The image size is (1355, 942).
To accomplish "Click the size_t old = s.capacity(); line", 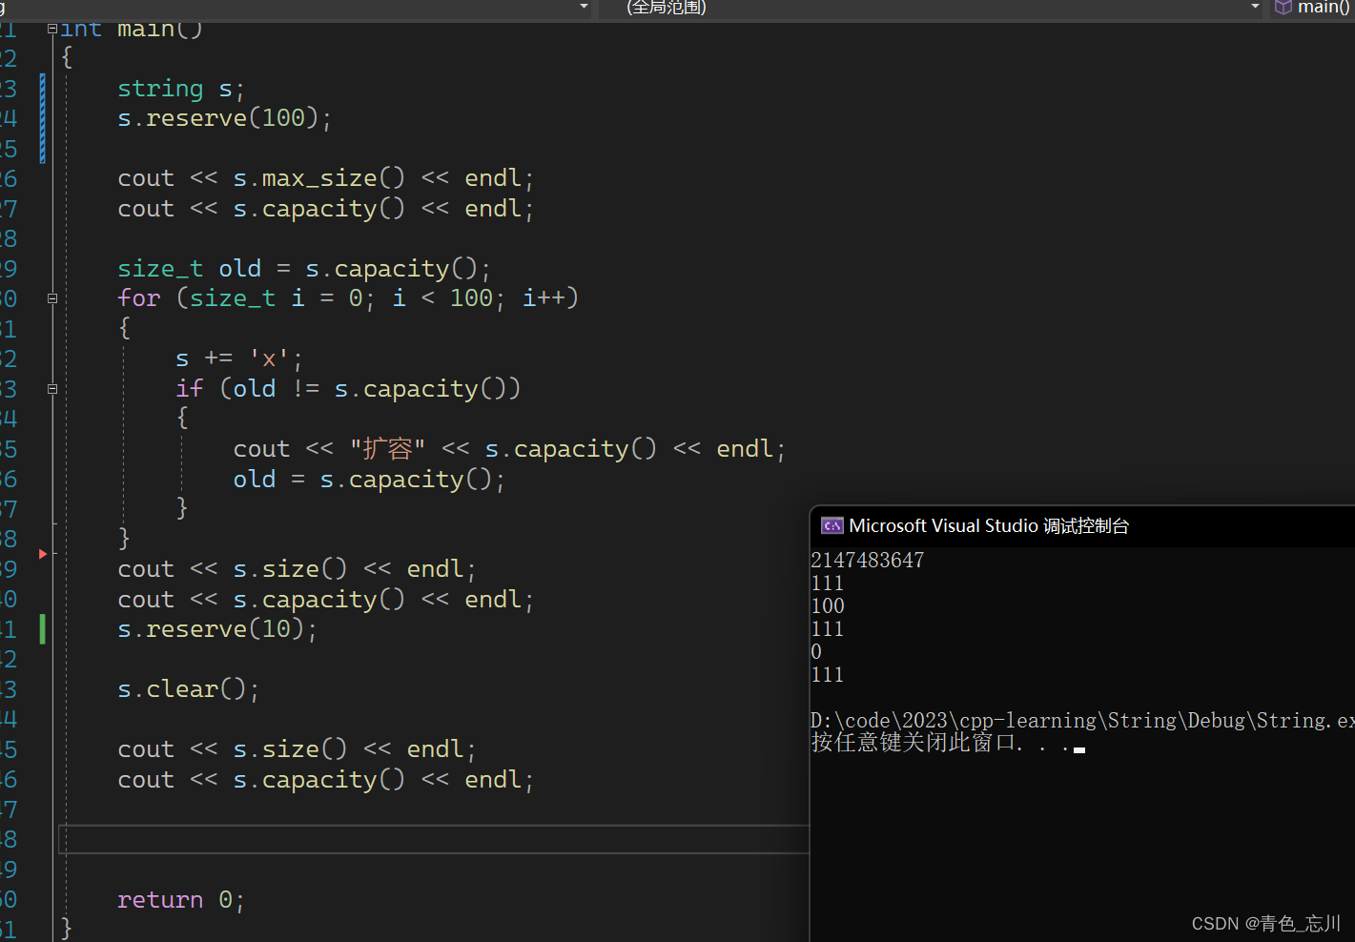I will pyautogui.click(x=304, y=269).
